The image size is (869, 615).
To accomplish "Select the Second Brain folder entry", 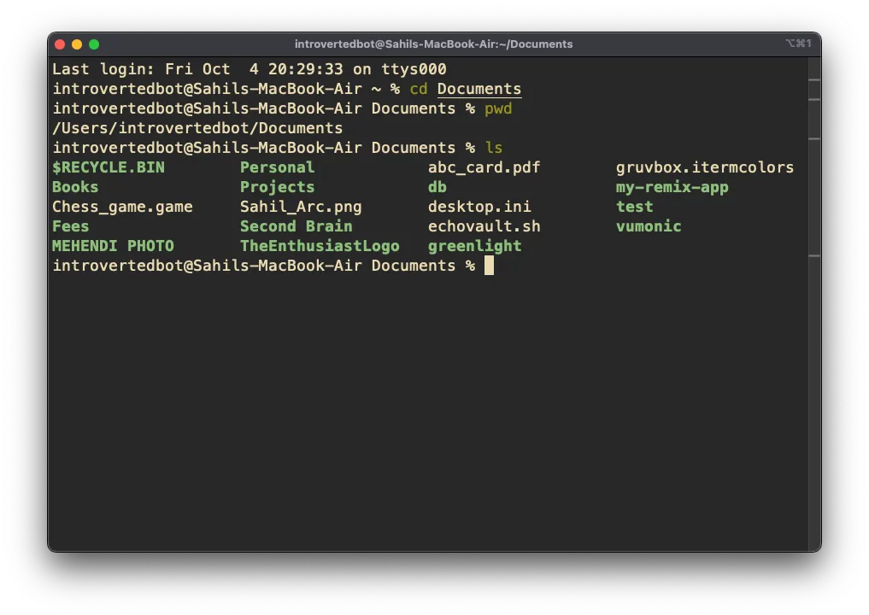I will tap(296, 226).
